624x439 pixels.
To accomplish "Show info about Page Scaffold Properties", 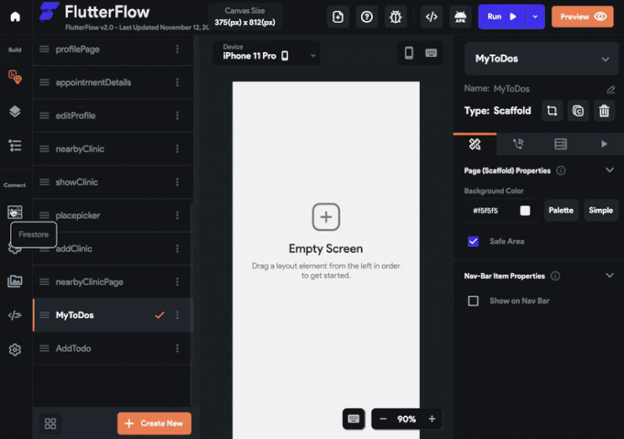I will point(561,170).
